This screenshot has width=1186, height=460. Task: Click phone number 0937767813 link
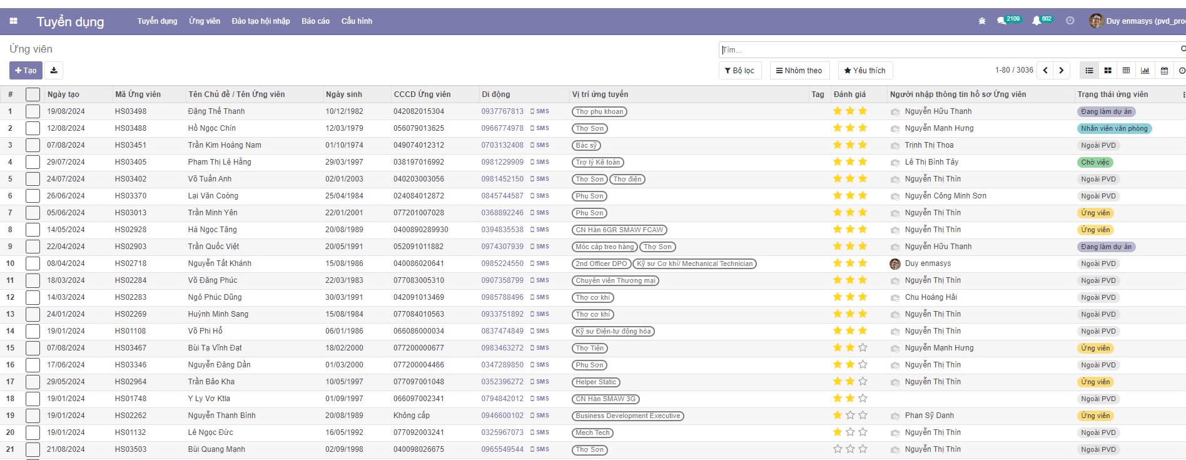tap(502, 111)
